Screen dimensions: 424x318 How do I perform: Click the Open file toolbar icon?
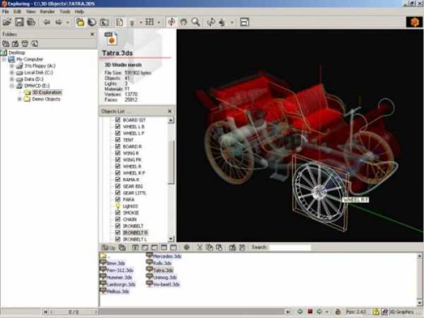tap(7, 22)
